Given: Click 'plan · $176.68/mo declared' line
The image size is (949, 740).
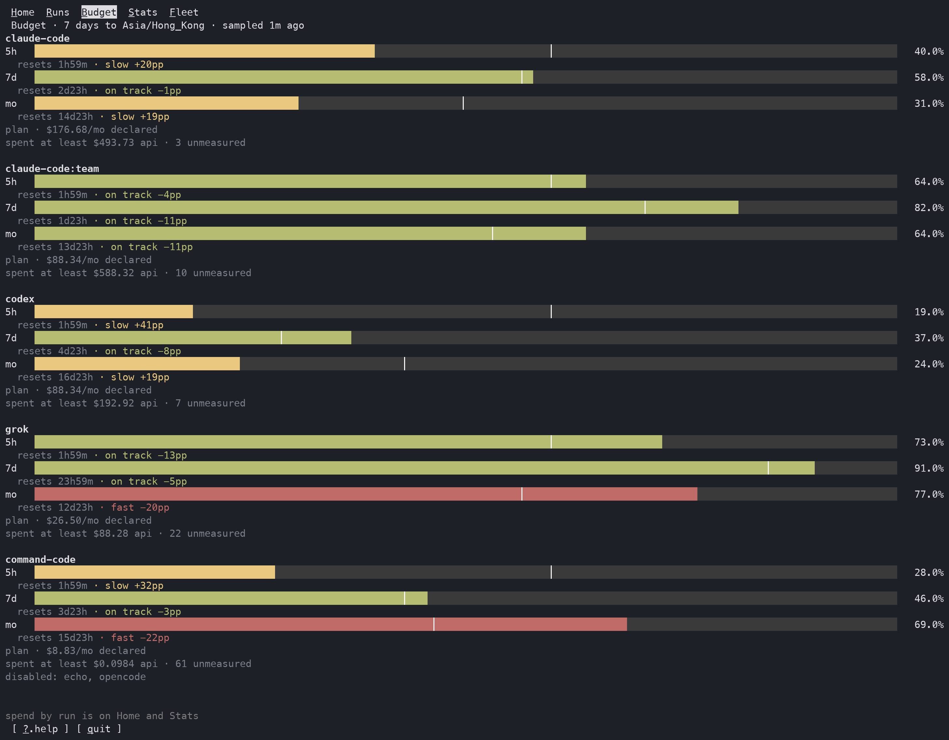Looking at the screenshot, I should 81,129.
